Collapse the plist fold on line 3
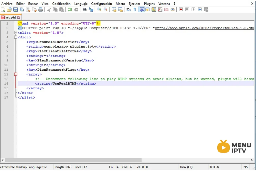This screenshot has height=171, width=256. coord(16,33)
